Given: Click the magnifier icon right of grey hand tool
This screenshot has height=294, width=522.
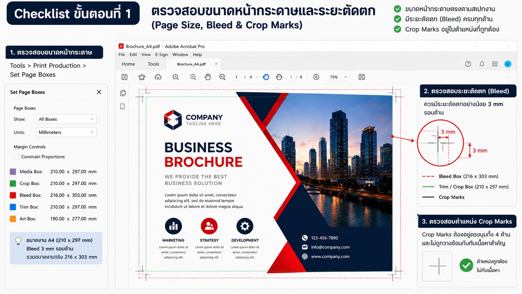Looking at the screenshot, I should point(222,77).
